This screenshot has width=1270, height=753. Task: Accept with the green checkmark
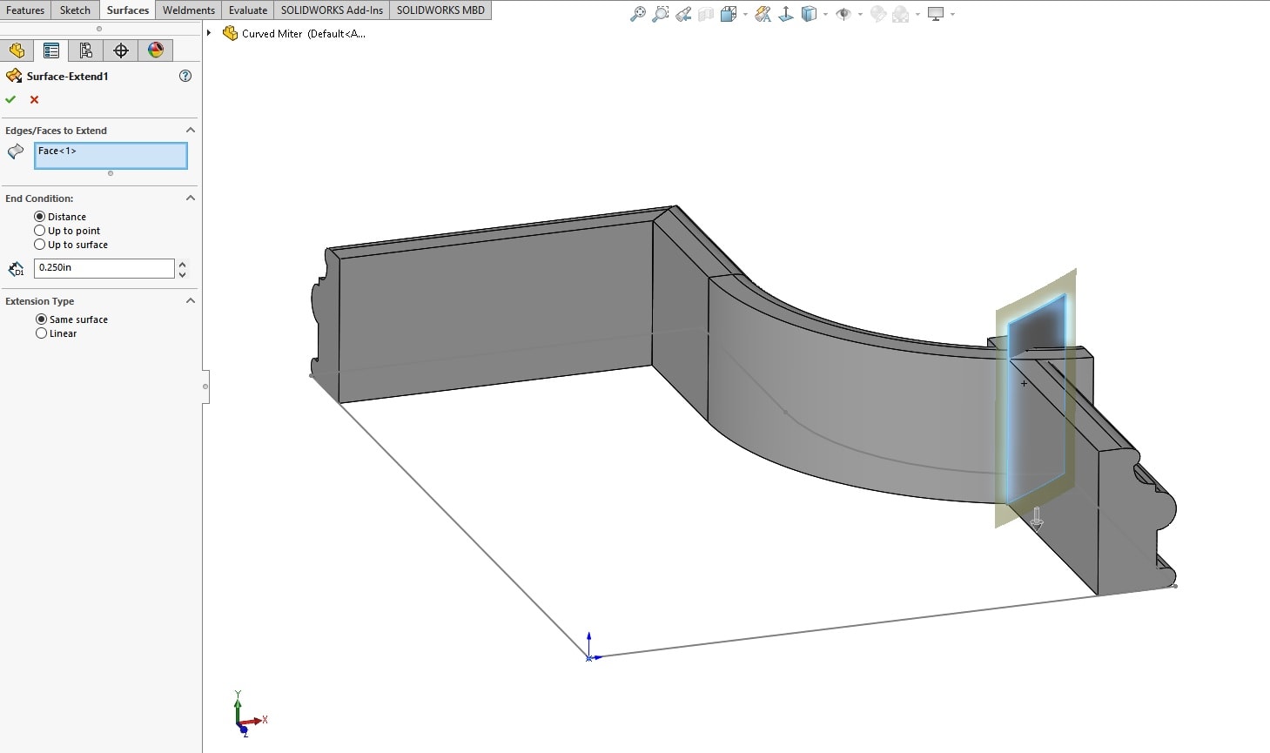[x=10, y=99]
